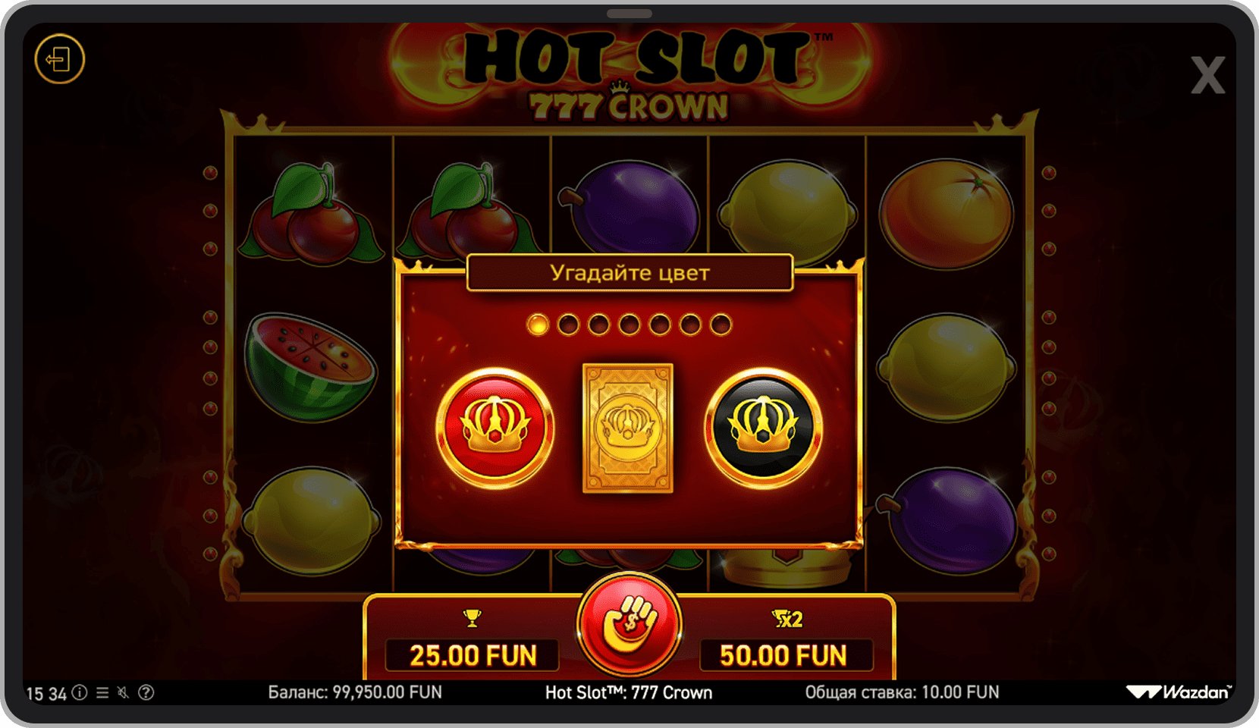
Task: Click the 25.00 FUN win amount field
Action: pos(473,655)
